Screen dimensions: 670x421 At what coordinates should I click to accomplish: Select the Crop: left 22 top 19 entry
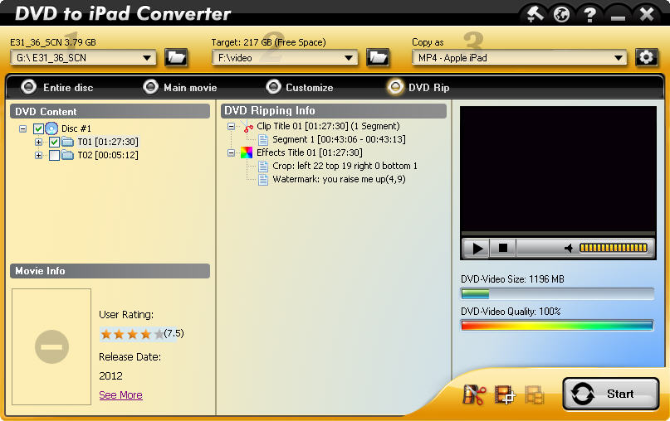click(345, 166)
